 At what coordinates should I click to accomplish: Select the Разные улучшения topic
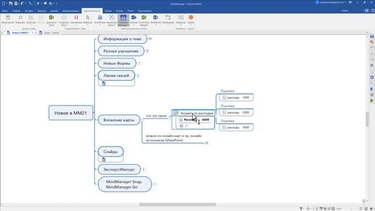pyautogui.click(x=121, y=51)
